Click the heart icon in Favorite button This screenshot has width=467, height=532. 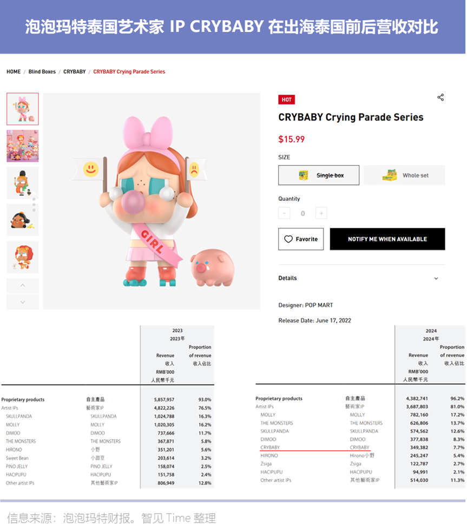click(x=288, y=239)
